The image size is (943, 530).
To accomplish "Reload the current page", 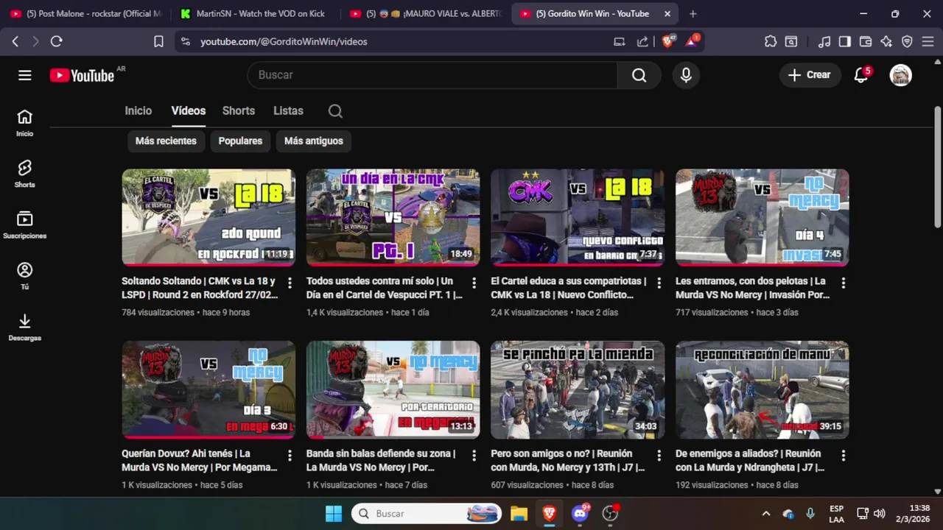I will point(56,41).
